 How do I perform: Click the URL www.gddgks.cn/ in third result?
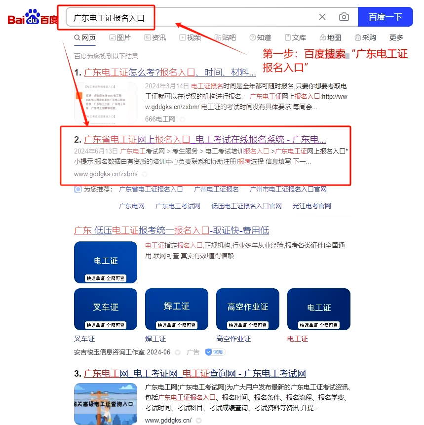coord(168,421)
